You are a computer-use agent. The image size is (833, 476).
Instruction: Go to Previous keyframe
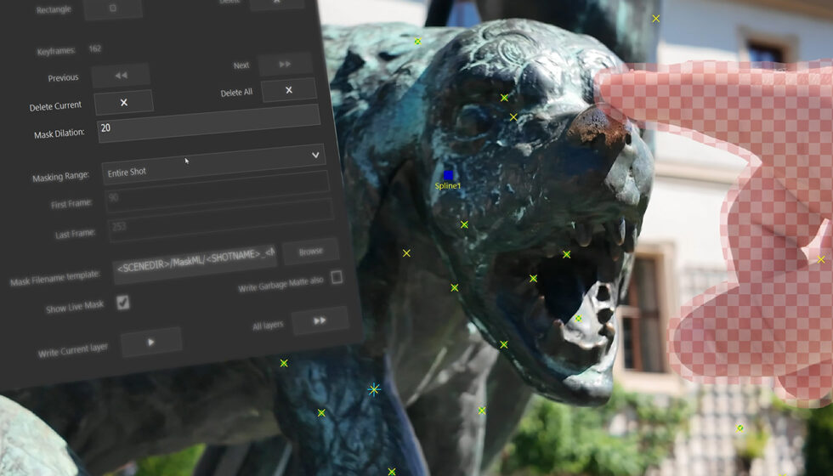(121, 76)
